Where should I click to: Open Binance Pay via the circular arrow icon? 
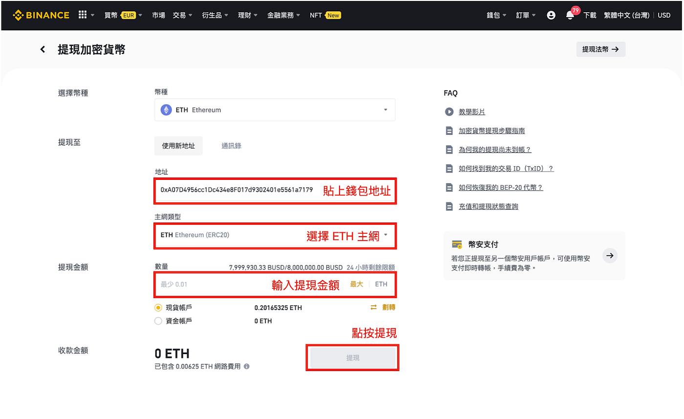tap(610, 255)
